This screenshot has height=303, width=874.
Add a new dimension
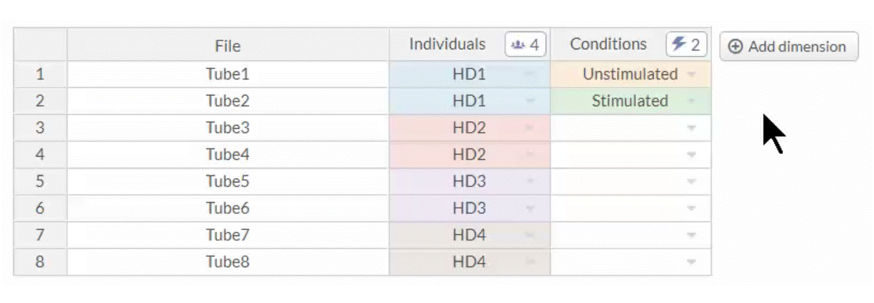coord(789,47)
